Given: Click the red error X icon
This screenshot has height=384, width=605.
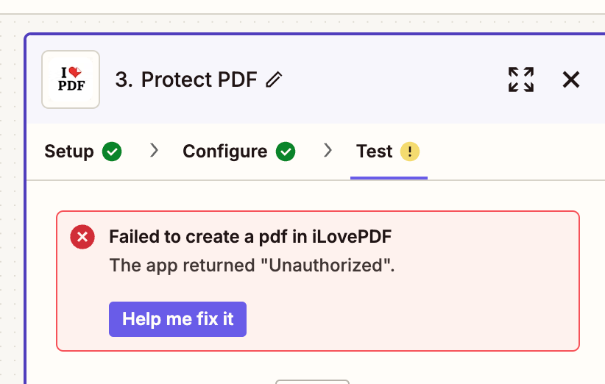Looking at the screenshot, I should click(x=82, y=237).
